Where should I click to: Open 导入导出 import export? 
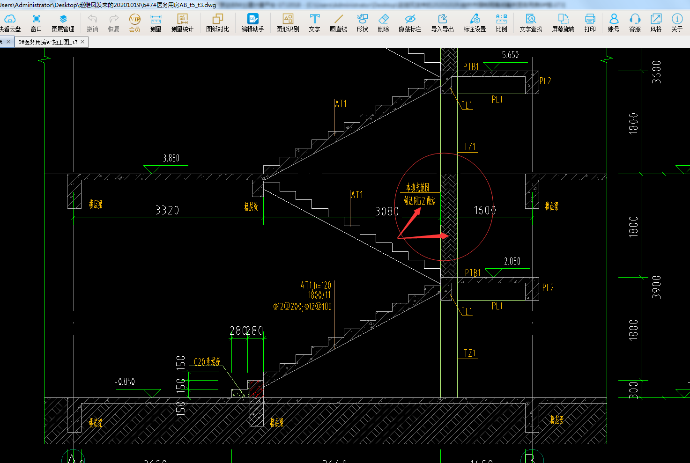pyautogui.click(x=442, y=22)
